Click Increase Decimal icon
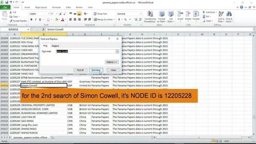 coord(136,20)
